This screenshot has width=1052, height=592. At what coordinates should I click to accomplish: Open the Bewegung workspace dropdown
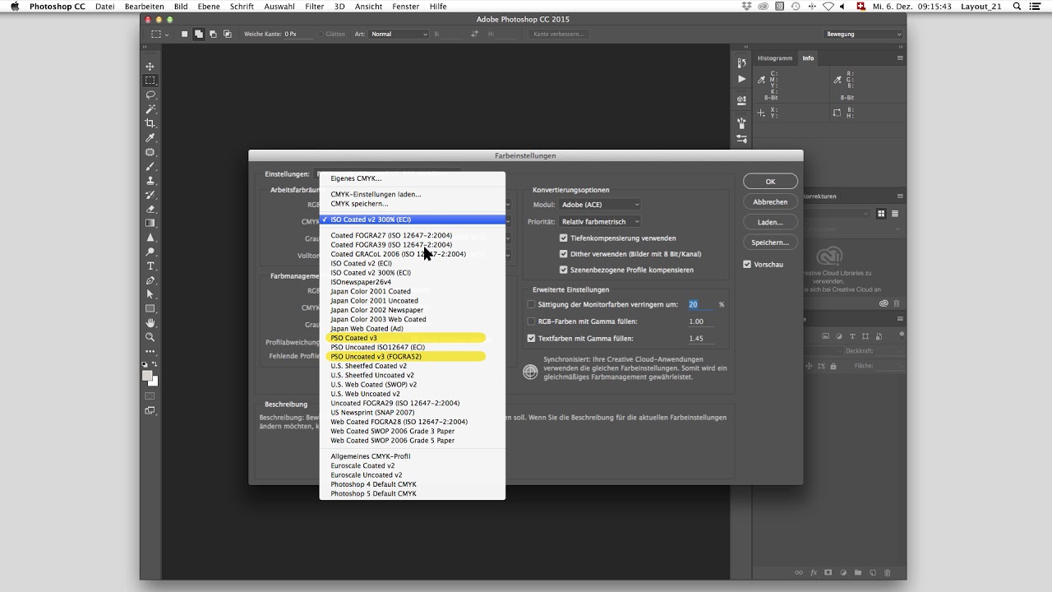864,35
